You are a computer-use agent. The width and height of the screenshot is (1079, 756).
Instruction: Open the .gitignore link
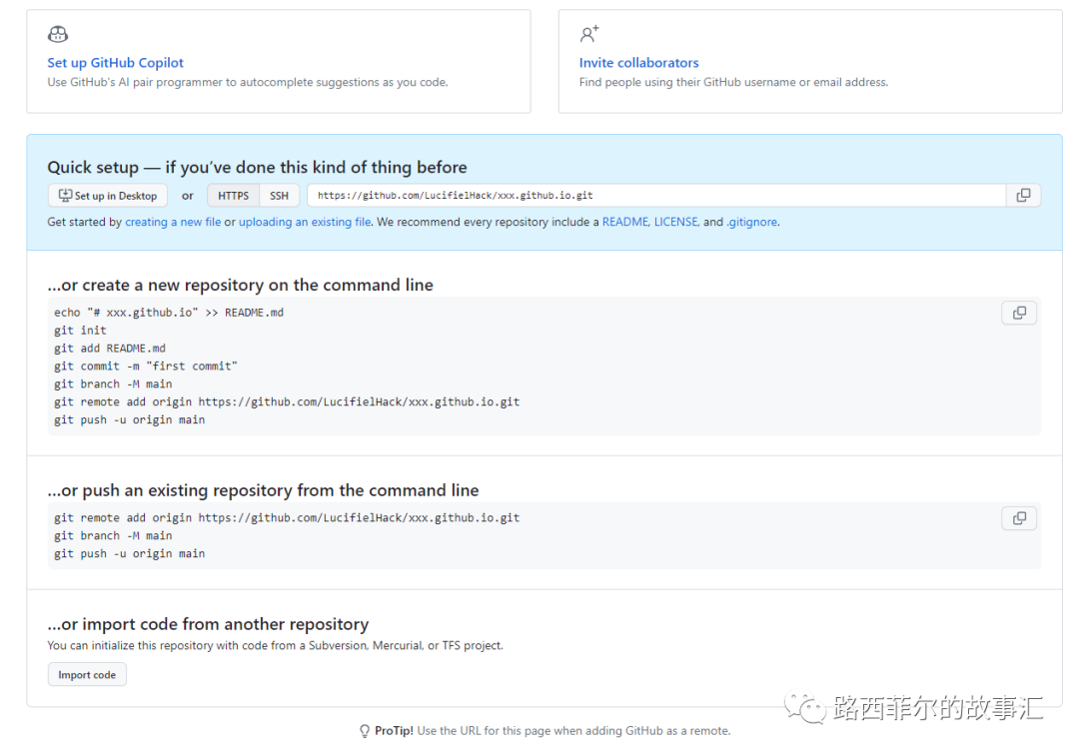point(752,222)
